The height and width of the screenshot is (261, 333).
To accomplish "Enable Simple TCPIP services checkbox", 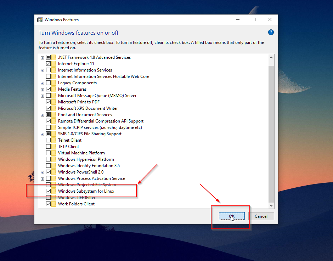I will tap(48, 127).
